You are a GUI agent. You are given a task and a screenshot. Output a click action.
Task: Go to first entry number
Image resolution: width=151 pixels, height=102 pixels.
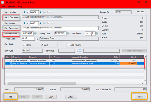(x=24, y=23)
